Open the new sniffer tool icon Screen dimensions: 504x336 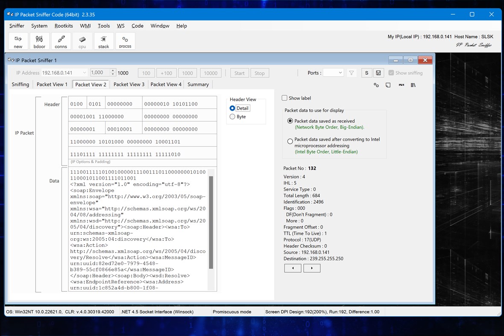tap(18, 41)
